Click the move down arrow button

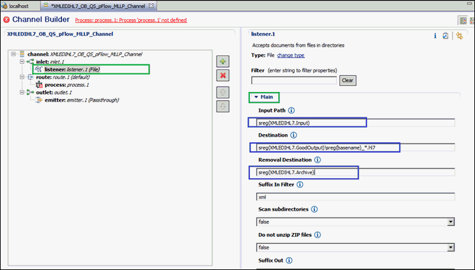point(222,106)
